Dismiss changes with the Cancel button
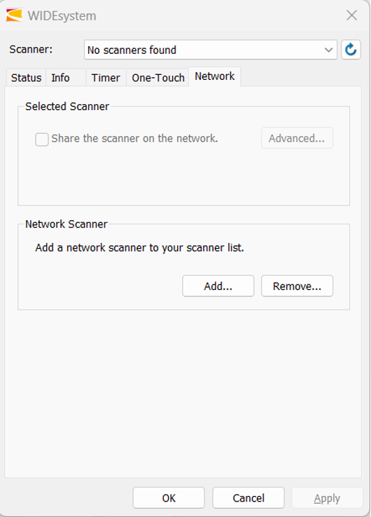The height and width of the screenshot is (517, 371). (248, 498)
